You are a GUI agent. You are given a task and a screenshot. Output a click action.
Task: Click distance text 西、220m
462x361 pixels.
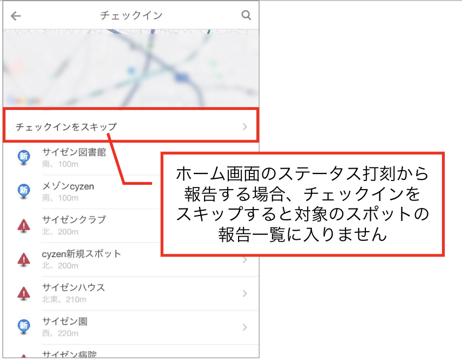click(x=60, y=334)
